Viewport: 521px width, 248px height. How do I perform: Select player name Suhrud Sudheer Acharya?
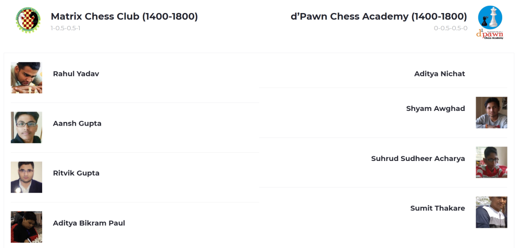tap(418, 158)
